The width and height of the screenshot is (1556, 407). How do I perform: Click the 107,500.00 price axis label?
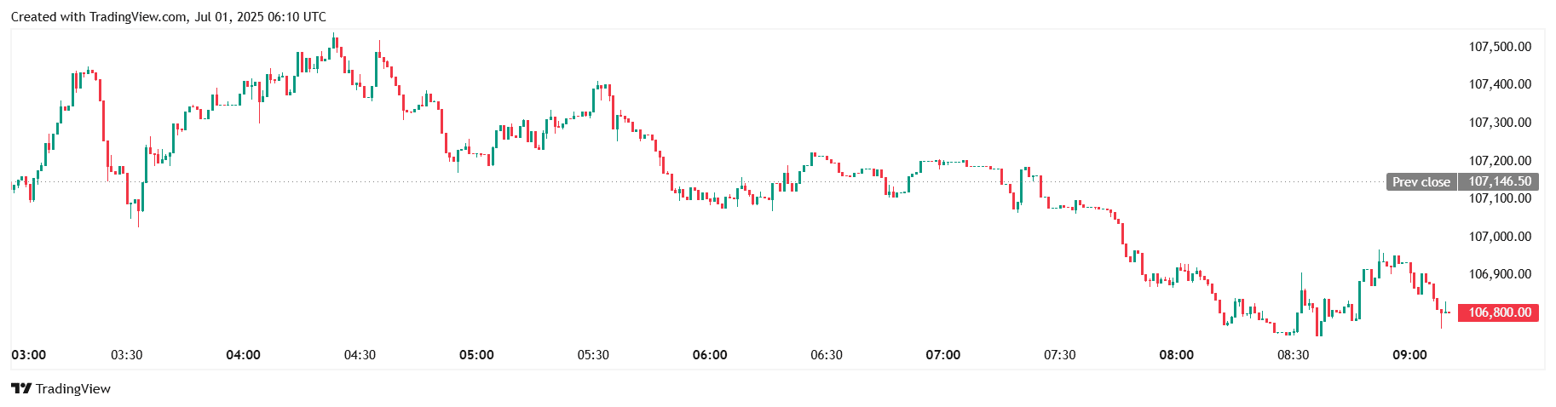1500,47
